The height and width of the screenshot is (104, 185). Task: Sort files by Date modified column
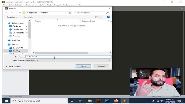(x=88, y=21)
